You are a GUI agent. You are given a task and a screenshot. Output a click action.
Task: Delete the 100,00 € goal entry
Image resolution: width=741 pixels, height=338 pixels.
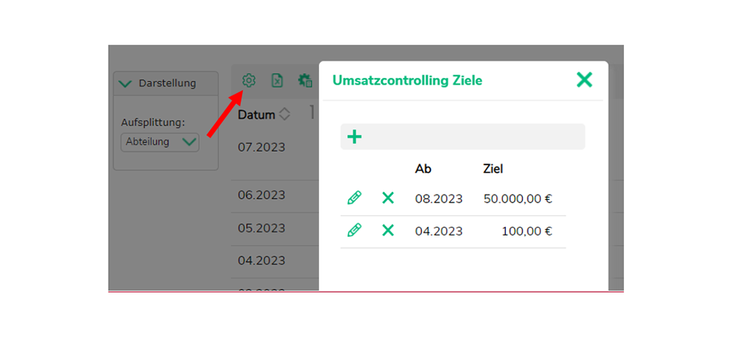(388, 230)
